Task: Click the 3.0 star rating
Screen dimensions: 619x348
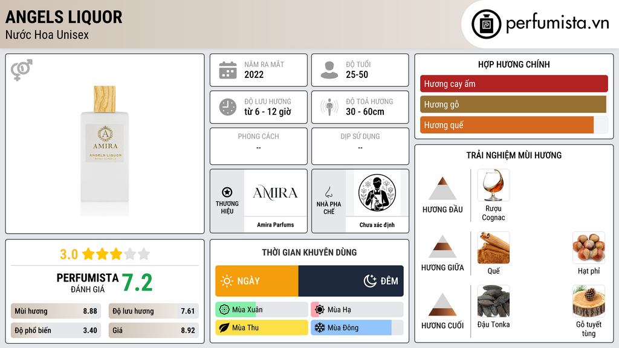Action: 105,254
